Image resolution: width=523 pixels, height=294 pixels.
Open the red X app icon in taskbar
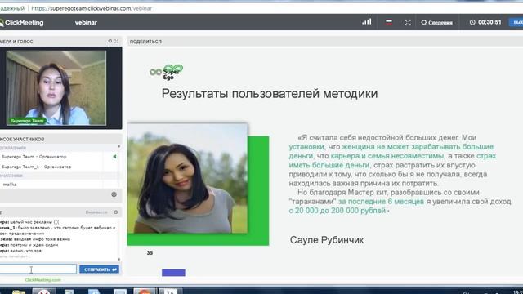click(43, 292)
